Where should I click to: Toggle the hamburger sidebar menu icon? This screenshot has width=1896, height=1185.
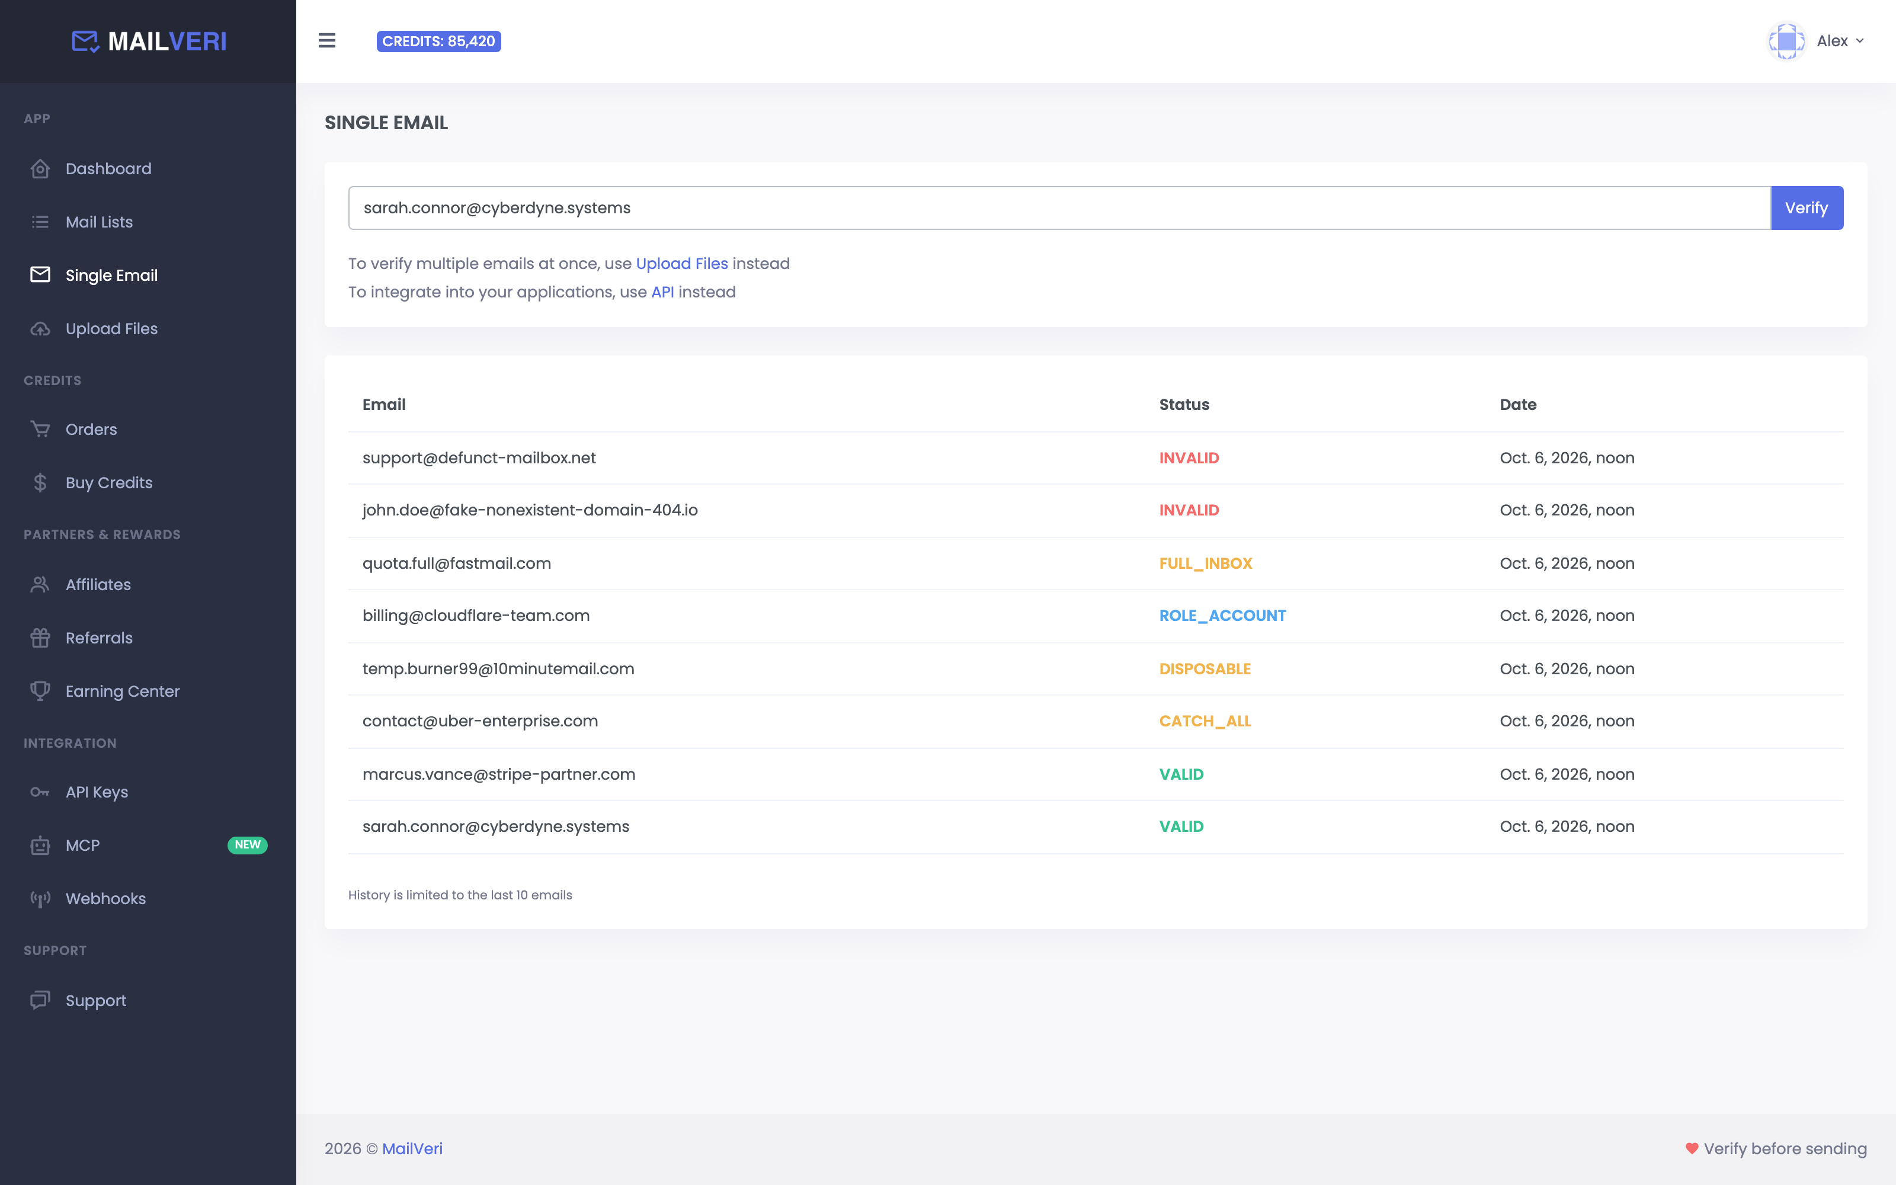click(326, 41)
